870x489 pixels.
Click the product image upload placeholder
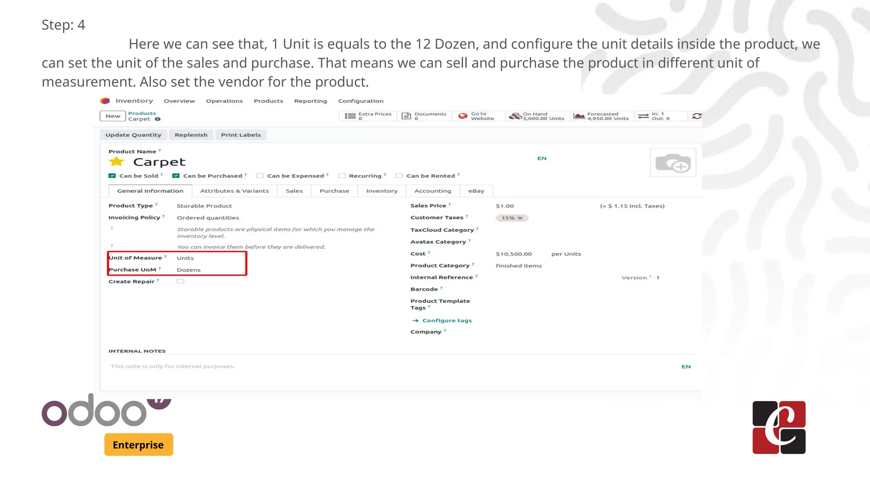[x=672, y=163]
